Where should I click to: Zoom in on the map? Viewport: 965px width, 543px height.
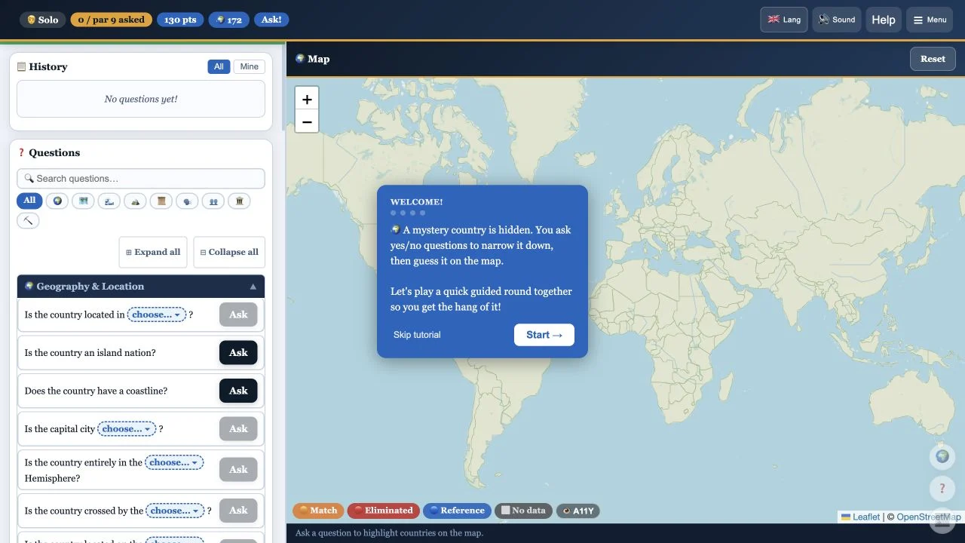coord(307,99)
